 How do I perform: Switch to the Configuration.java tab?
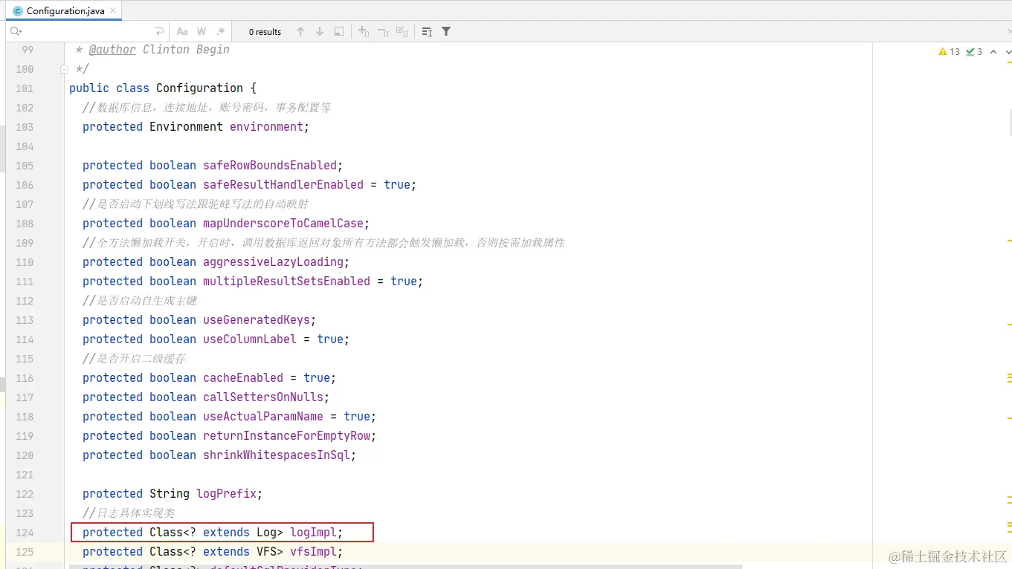65,11
